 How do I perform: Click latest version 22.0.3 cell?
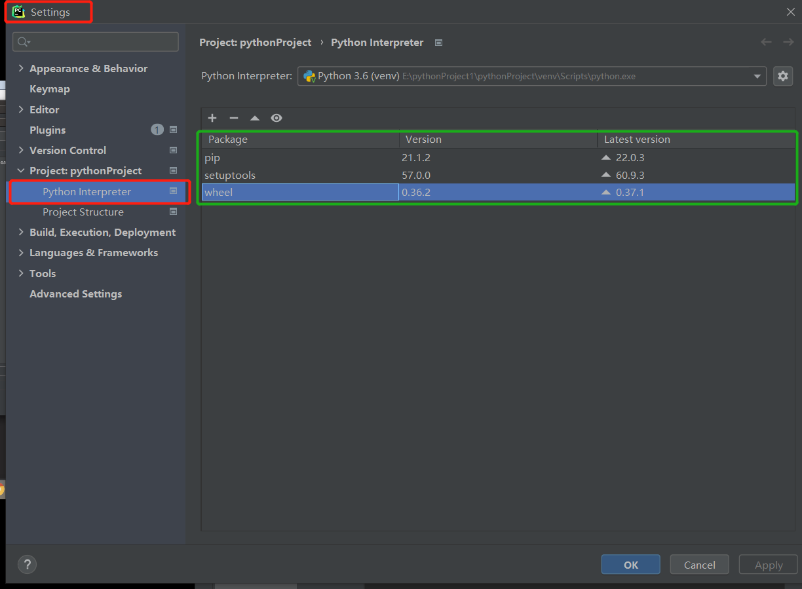pos(630,158)
